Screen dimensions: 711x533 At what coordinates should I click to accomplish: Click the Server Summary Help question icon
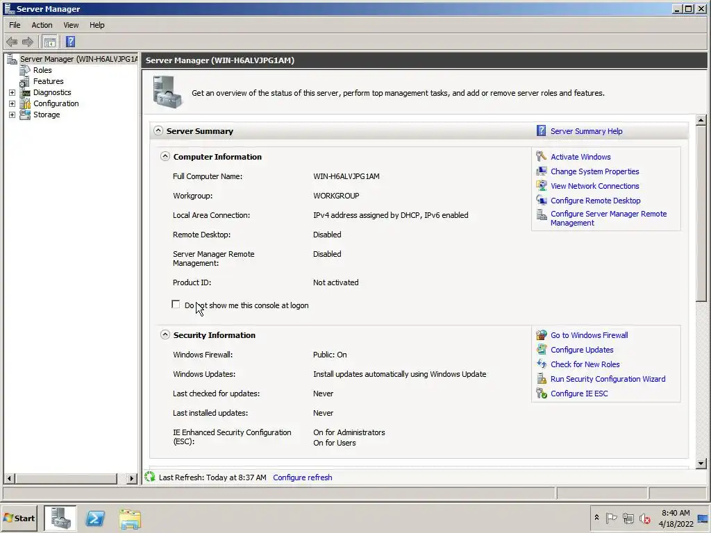click(541, 131)
